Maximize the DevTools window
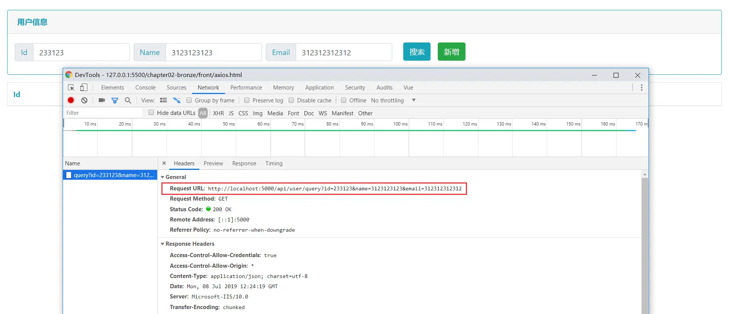This screenshot has height=314, width=729. pos(616,75)
